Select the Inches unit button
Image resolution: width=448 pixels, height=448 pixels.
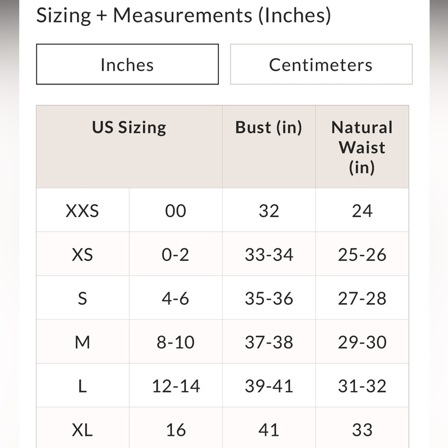coord(127,65)
